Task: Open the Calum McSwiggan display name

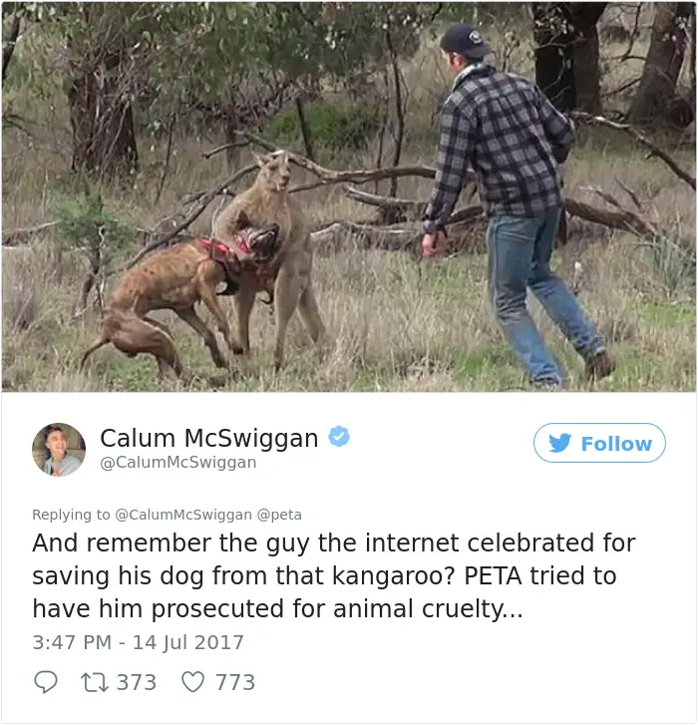Action: click(209, 438)
